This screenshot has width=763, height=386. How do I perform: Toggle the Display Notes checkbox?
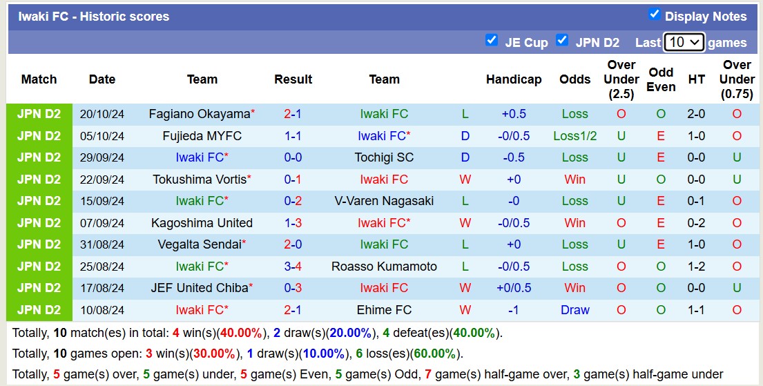pos(654,15)
